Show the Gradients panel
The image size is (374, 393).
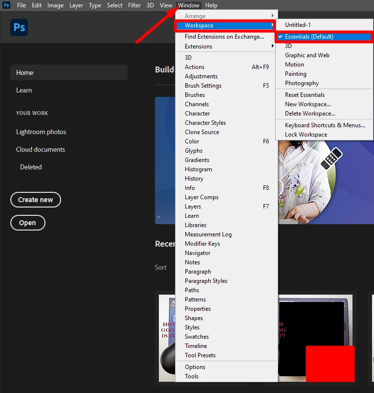pyautogui.click(x=226, y=160)
